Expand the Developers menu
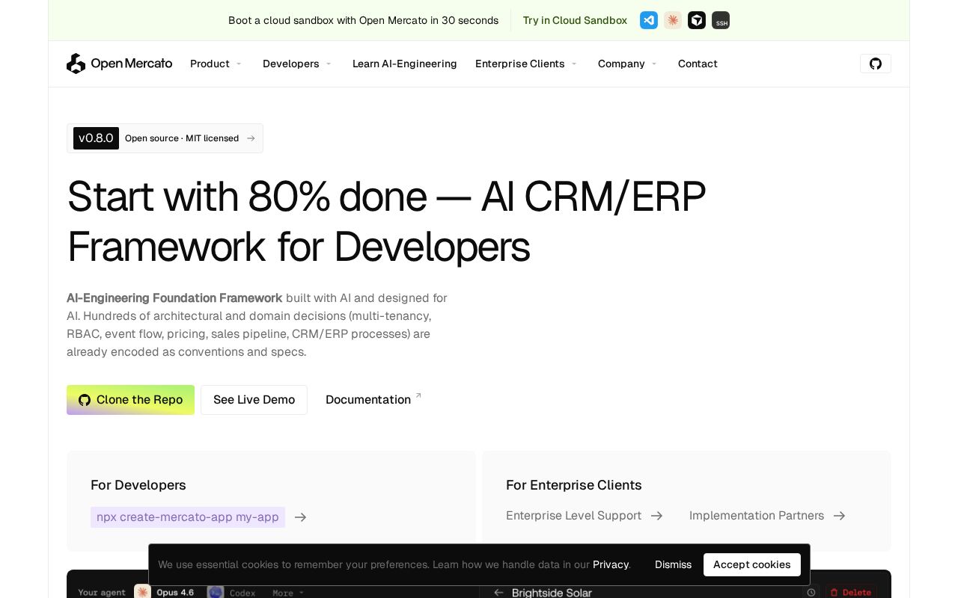The height and width of the screenshot is (598, 958). click(x=296, y=64)
